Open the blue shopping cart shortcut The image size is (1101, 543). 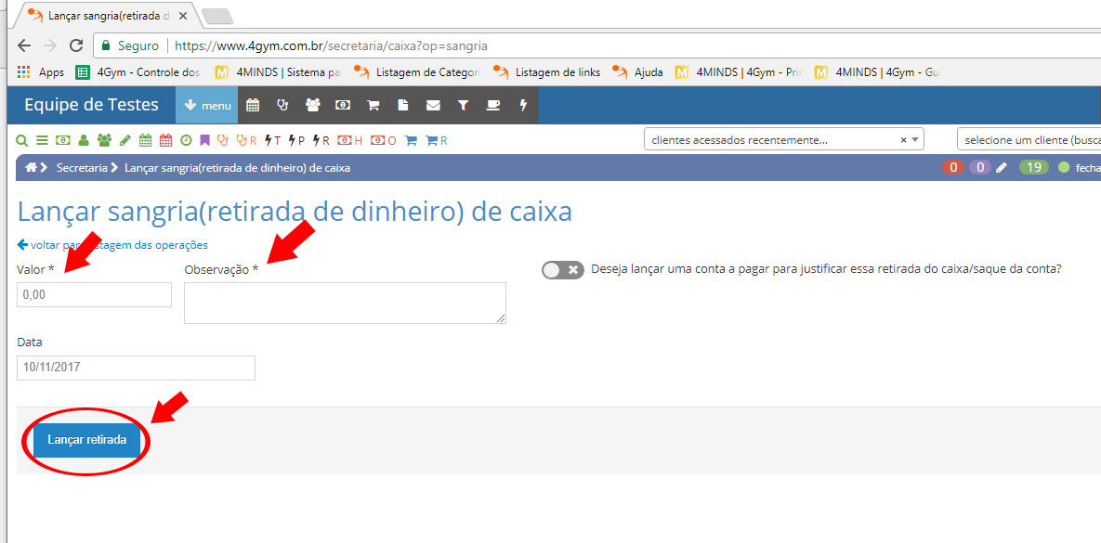410,140
